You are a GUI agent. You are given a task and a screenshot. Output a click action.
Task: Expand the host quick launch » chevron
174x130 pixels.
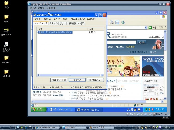pyautogui.click(x=30, y=127)
